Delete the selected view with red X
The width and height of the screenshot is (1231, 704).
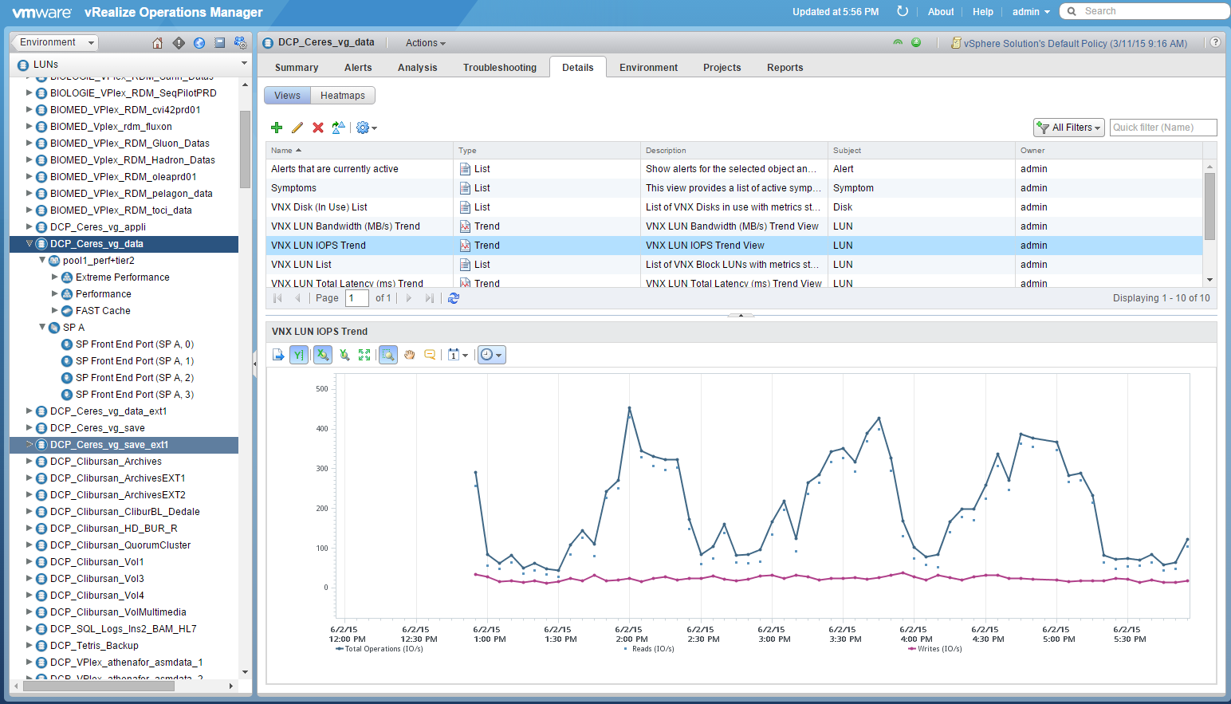pyautogui.click(x=318, y=128)
